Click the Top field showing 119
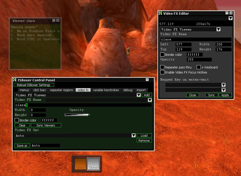This screenshot has height=176, width=241. [x=184, y=49]
